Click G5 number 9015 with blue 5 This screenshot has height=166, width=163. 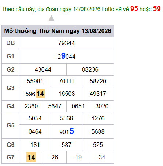click(x=67, y=131)
